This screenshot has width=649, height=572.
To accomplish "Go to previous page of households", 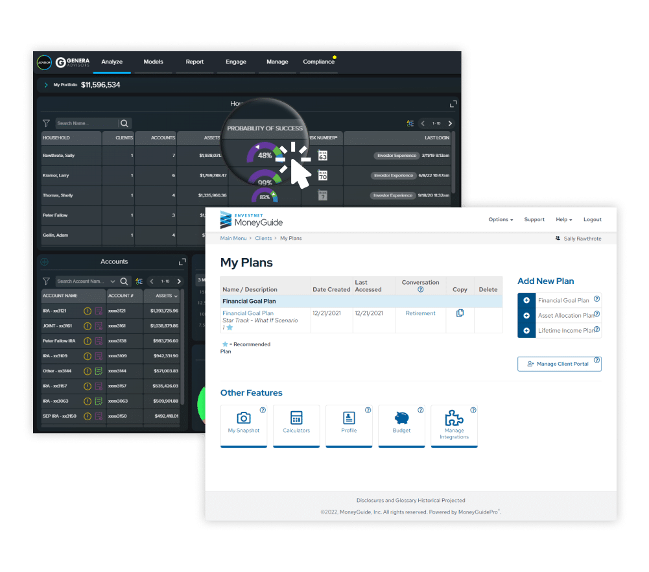I will (x=423, y=123).
